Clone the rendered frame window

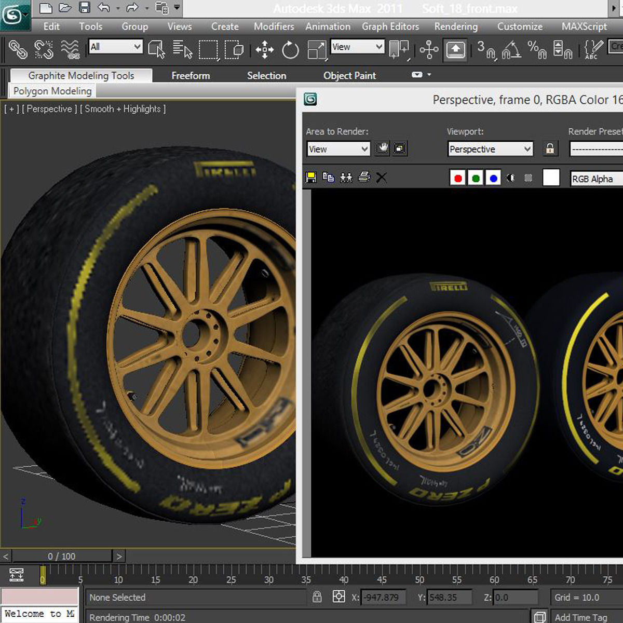point(346,178)
